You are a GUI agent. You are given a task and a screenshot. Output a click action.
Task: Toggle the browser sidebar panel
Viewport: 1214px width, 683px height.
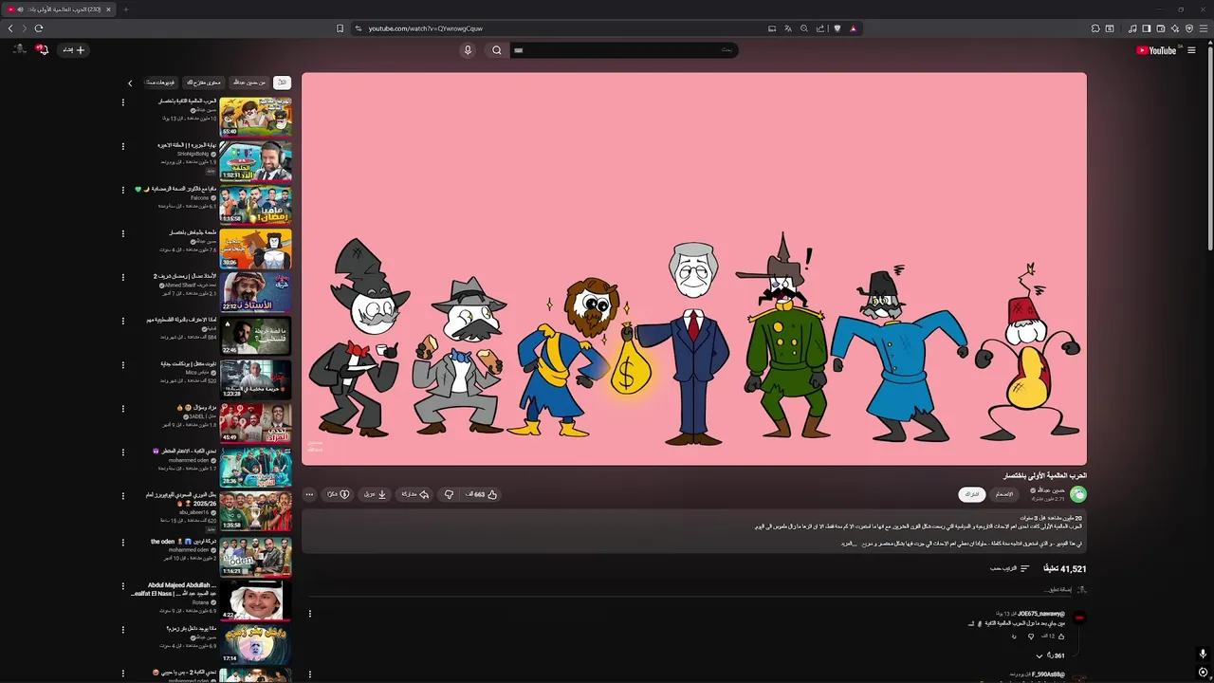pos(1146,28)
